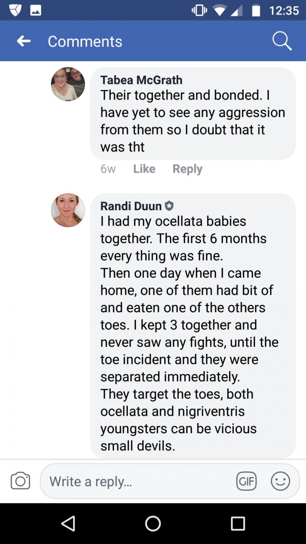306x544 pixels.
Task: View Randi Duun's profile picture
Action: click(68, 210)
